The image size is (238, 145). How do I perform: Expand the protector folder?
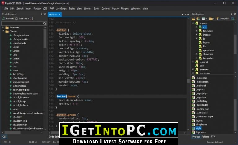click(x=193, y=70)
